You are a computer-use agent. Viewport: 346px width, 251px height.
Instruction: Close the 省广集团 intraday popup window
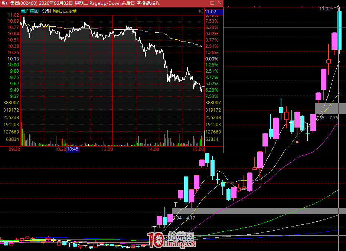219,3
